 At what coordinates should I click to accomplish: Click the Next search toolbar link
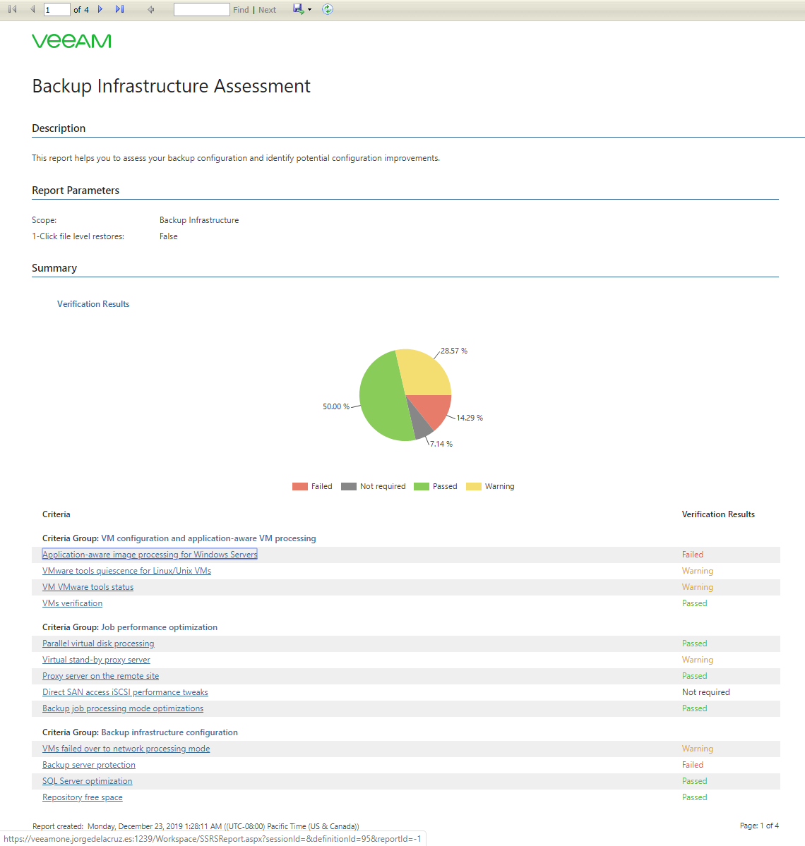click(x=267, y=10)
